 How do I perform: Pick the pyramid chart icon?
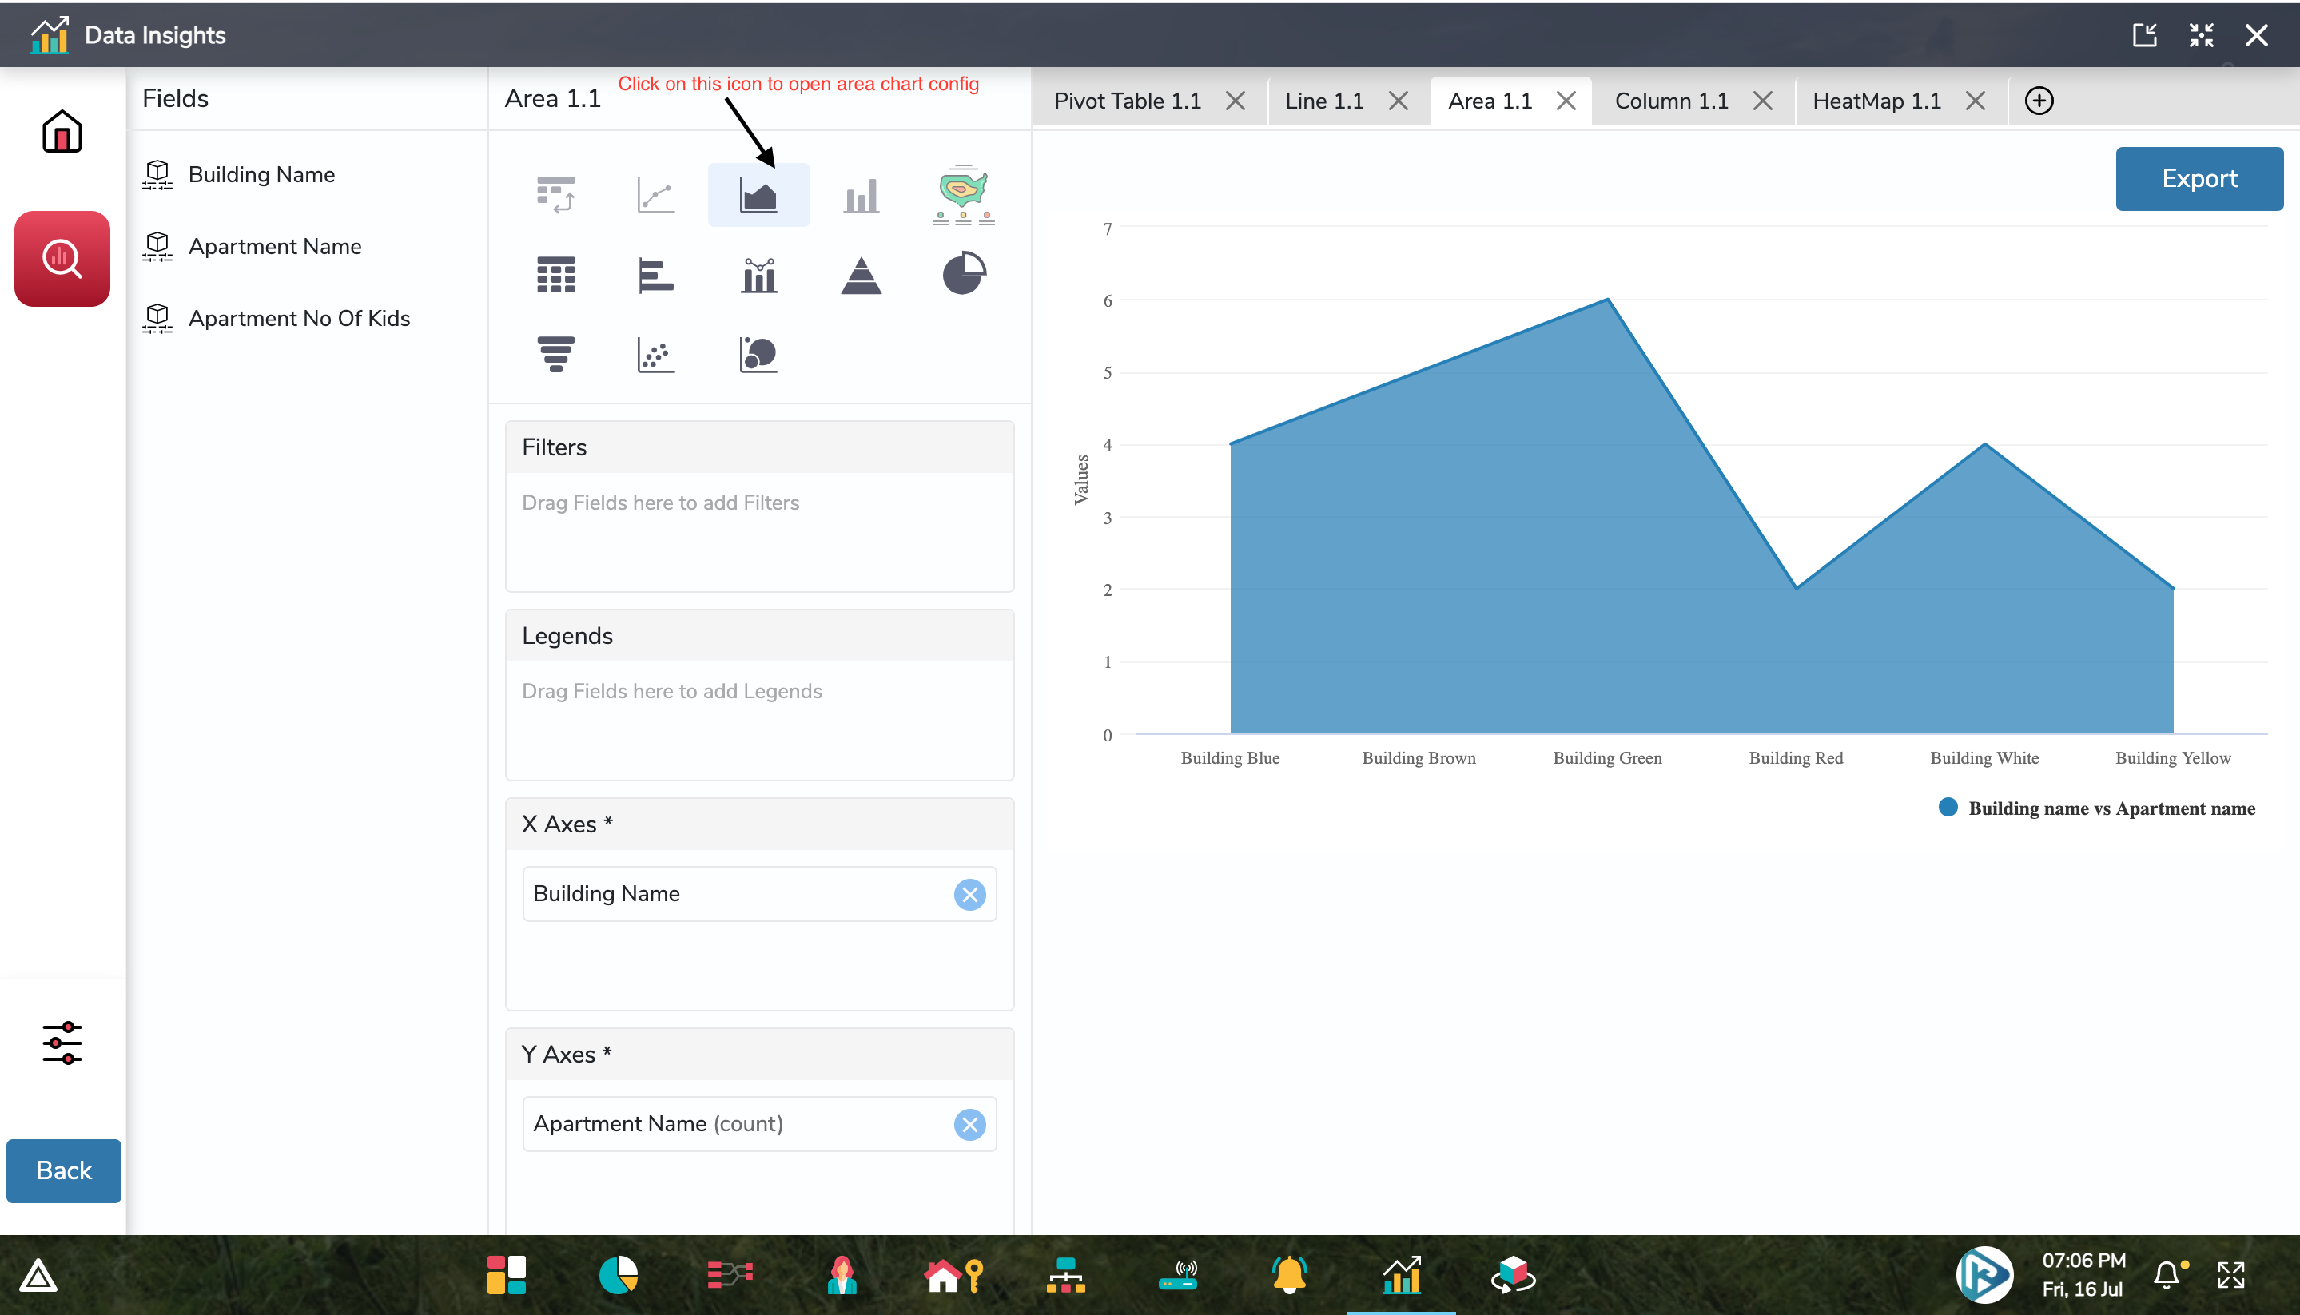(x=861, y=275)
